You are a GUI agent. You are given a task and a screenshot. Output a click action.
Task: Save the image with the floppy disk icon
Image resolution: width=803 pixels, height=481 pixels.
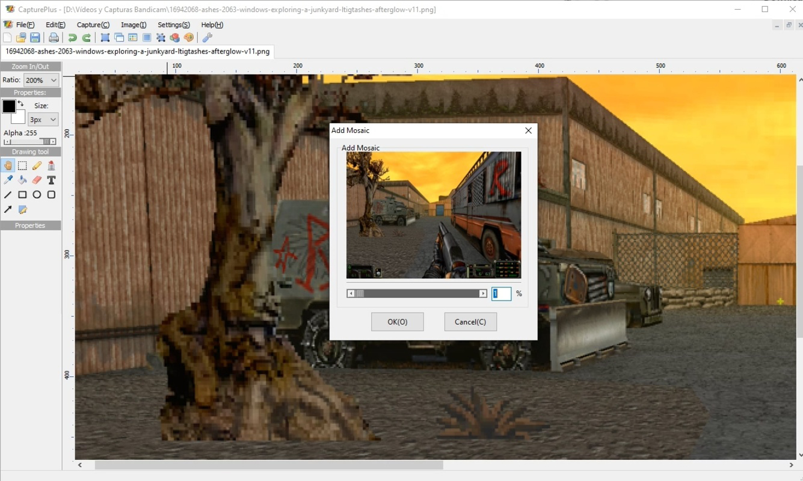[x=35, y=38]
